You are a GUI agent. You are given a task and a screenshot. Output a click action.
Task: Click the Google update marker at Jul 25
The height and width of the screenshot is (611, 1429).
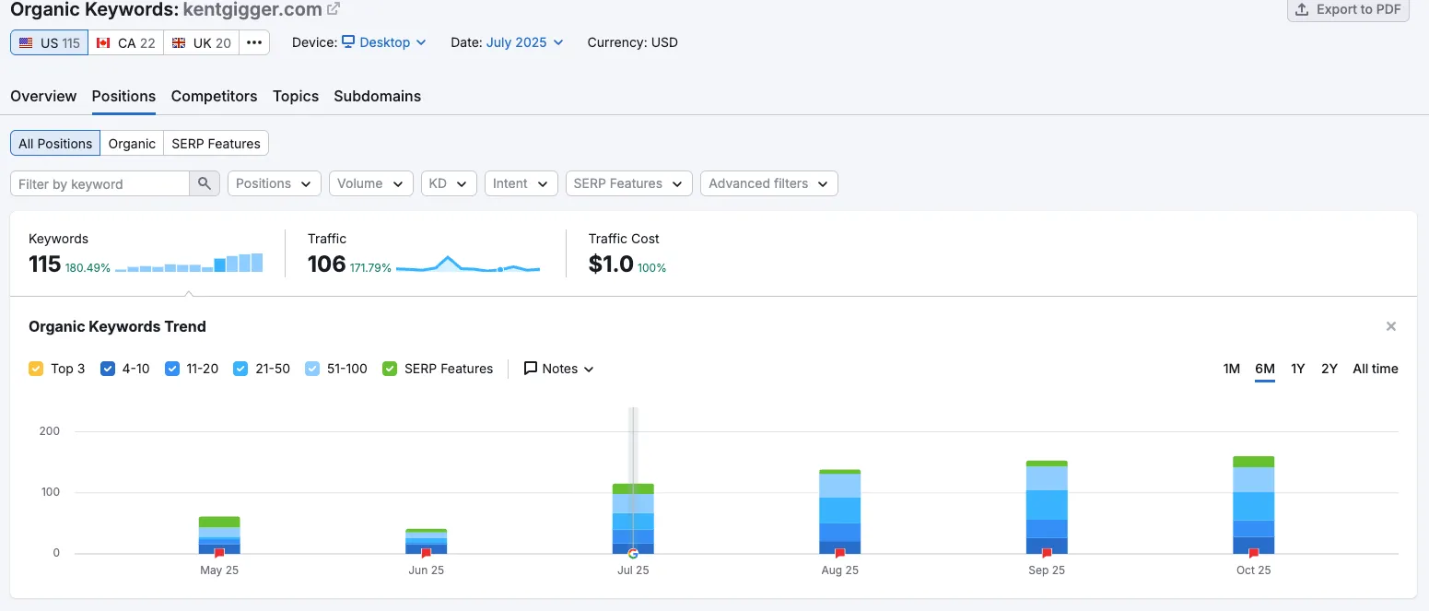633,553
